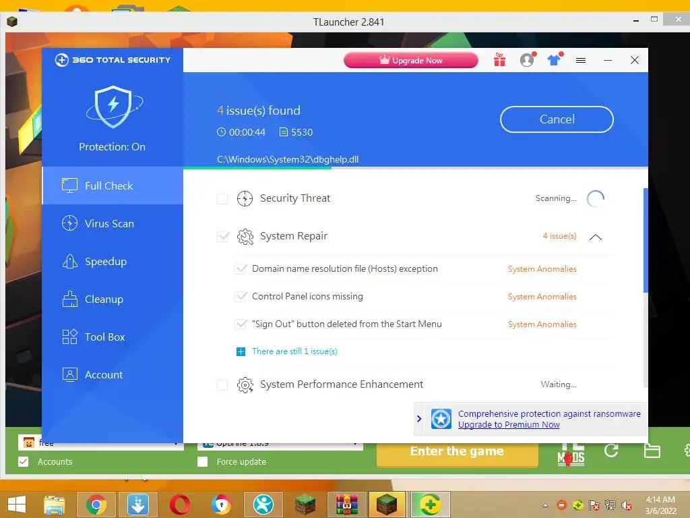Image resolution: width=690 pixels, height=518 pixels.
Task: Click the Cancel scan button
Action: [557, 119]
